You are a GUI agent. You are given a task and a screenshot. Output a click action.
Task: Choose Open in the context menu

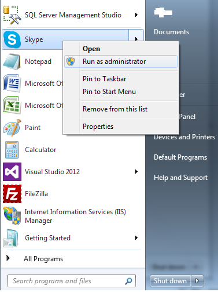click(121, 49)
